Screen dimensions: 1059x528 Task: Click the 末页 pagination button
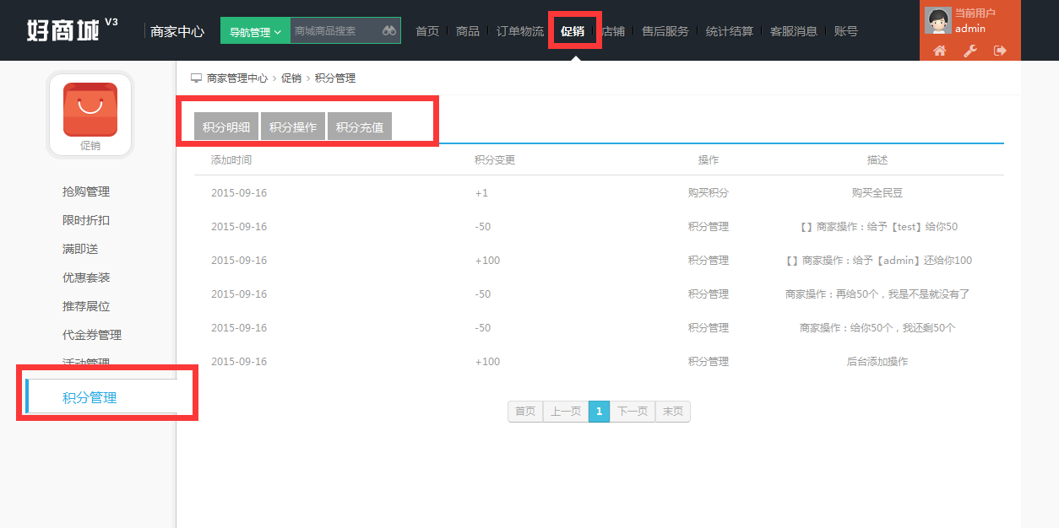click(673, 412)
